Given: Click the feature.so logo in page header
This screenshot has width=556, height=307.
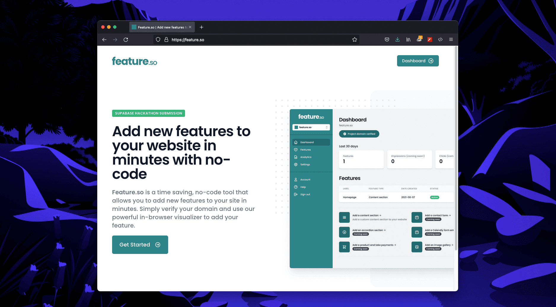Looking at the screenshot, I should click(x=135, y=61).
